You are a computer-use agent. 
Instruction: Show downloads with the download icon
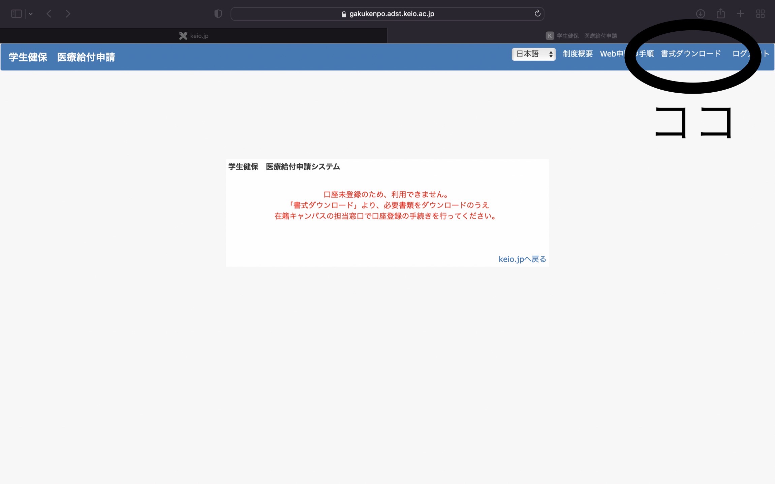pos(701,14)
